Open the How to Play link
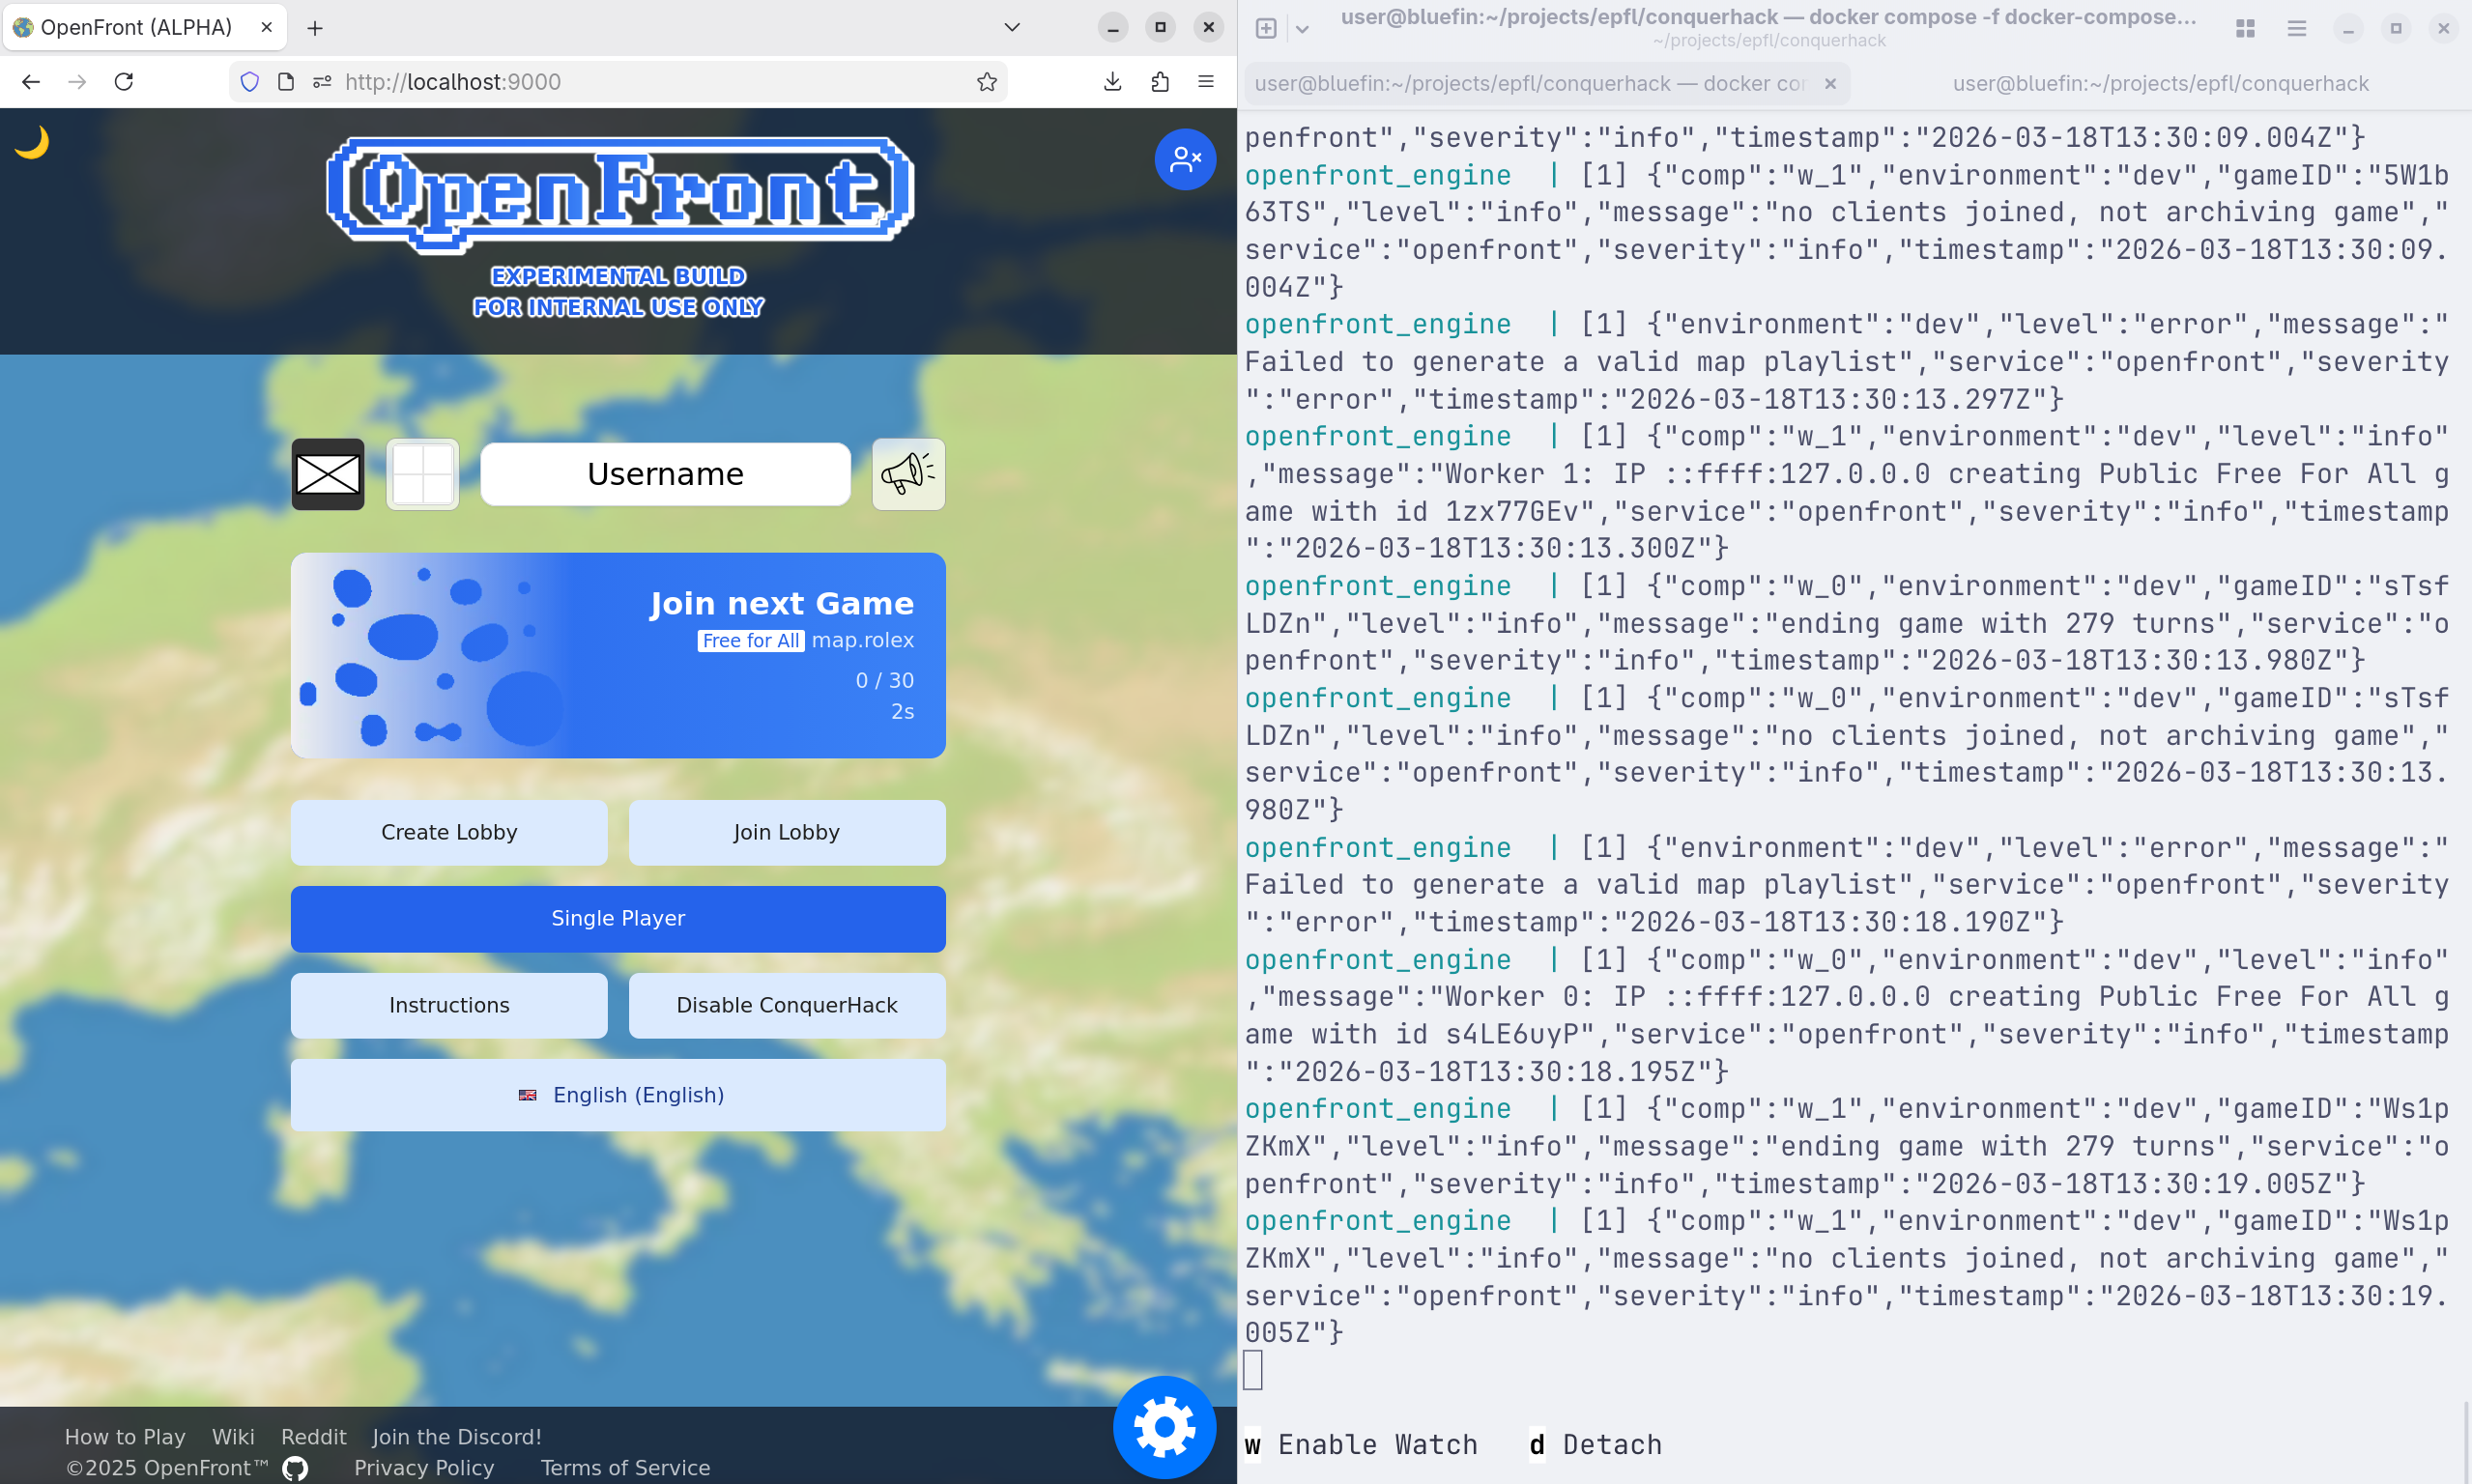Viewport: 2472px width, 1484px height. pyautogui.click(x=125, y=1437)
